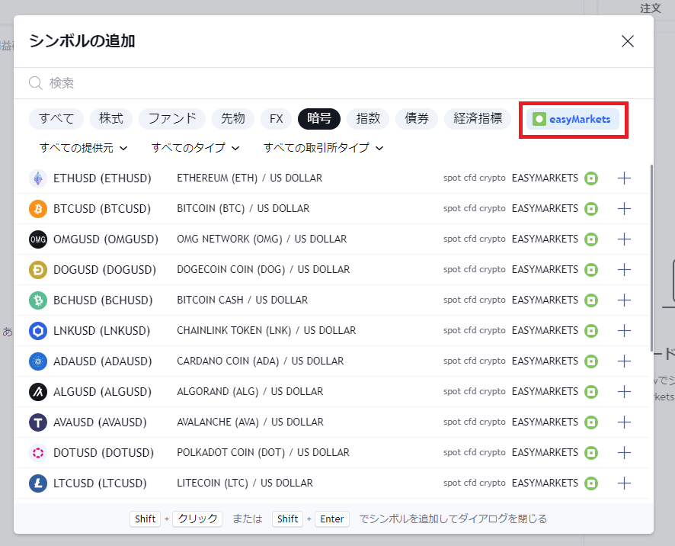Viewport: 675px width, 546px height.
Task: Select the ALGUSD (ALGUSD) row text
Action: (102, 392)
